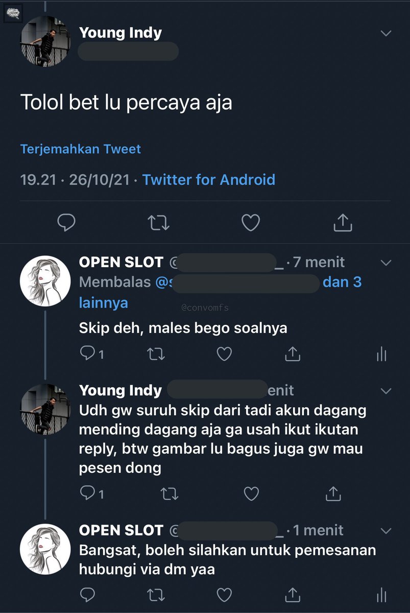
Task: Like the 'Bangsat, boleh silahkan' reply
Action: coord(224,595)
